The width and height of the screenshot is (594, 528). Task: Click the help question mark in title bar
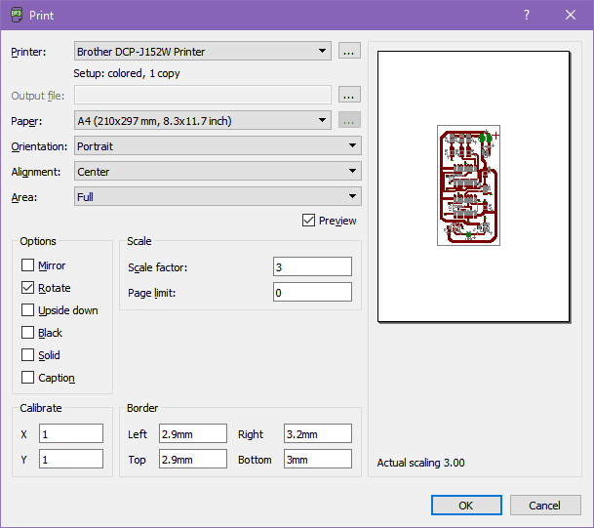point(527,15)
